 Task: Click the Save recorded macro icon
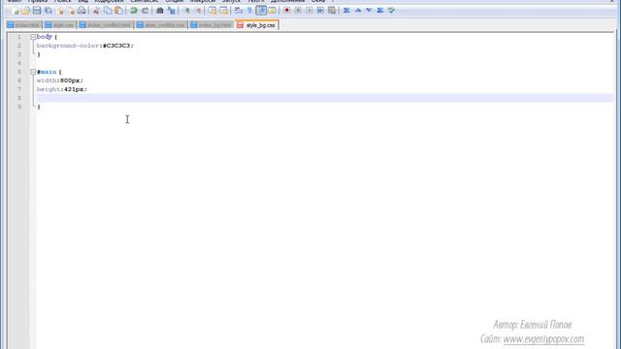pyautogui.click(x=332, y=11)
